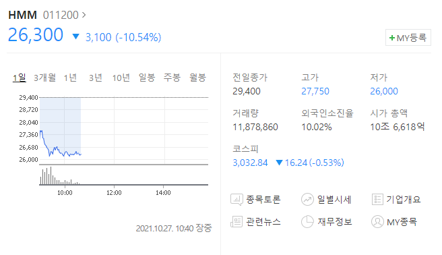Click the 시가 총액 value 10조 6,618억
The image size is (442, 255).
point(398,127)
